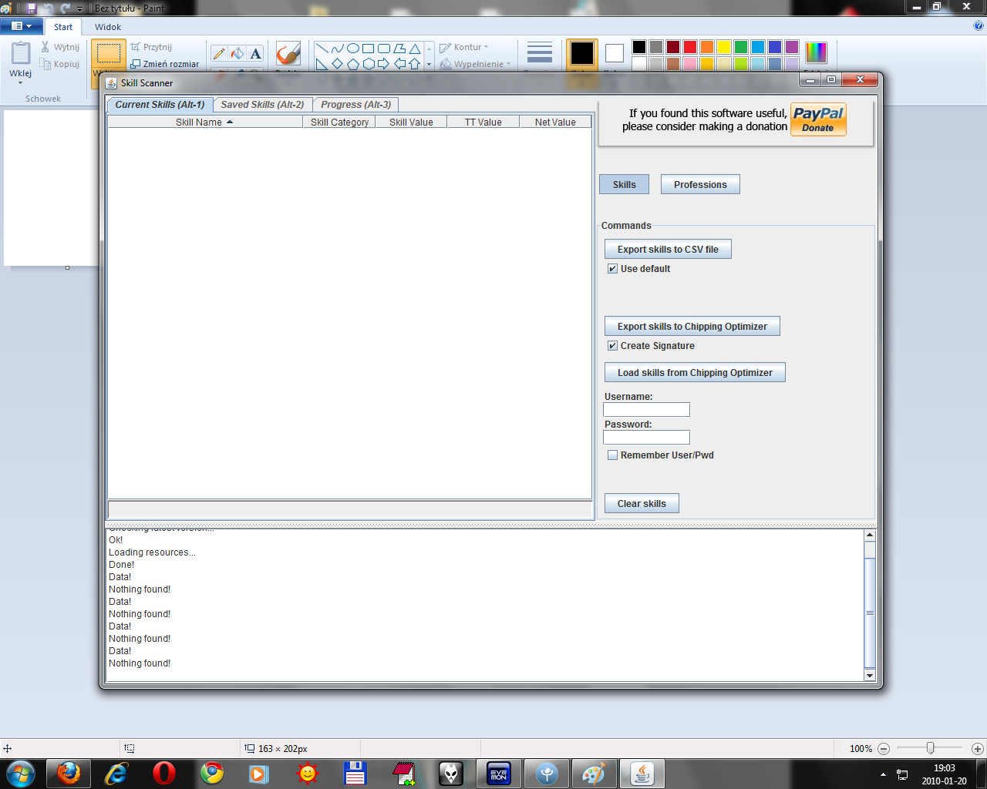Enable Remember User/Pwd option
This screenshot has height=789, width=987.
(612, 455)
